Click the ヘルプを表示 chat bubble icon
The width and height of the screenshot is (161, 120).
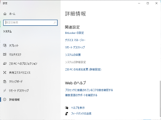(x=67, y=108)
